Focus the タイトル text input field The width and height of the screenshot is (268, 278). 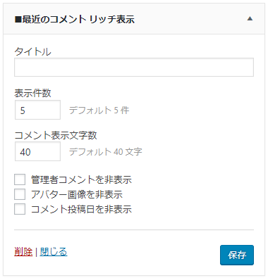pyautogui.click(x=134, y=68)
